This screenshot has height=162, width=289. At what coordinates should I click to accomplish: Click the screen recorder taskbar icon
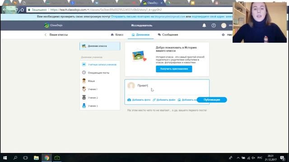tap(57, 158)
